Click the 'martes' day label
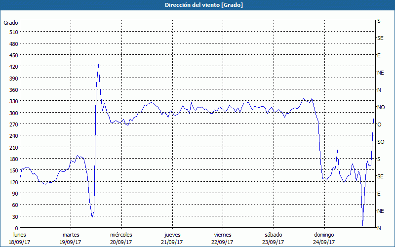Viewport: 395px width, 247px height. pos(71,235)
